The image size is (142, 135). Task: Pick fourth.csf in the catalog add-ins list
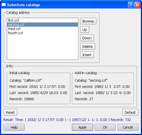coord(43,33)
